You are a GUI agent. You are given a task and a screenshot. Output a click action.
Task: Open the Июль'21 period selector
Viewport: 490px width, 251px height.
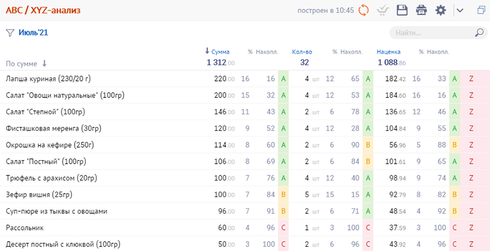tap(33, 33)
